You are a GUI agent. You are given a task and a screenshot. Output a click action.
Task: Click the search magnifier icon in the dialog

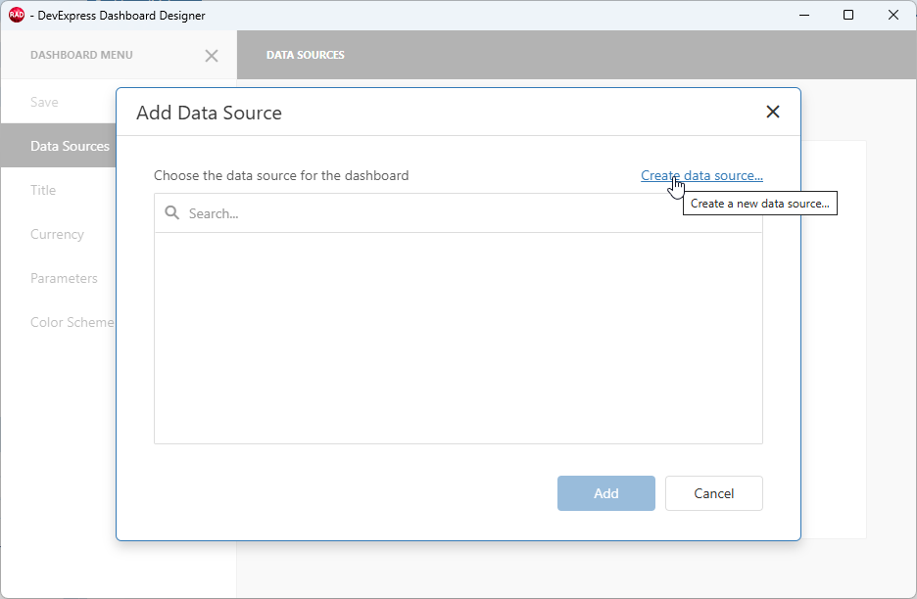(x=171, y=212)
